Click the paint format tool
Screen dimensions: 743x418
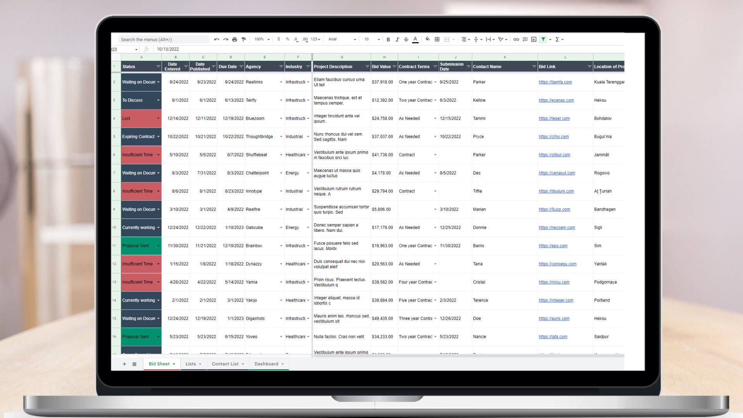(x=243, y=39)
